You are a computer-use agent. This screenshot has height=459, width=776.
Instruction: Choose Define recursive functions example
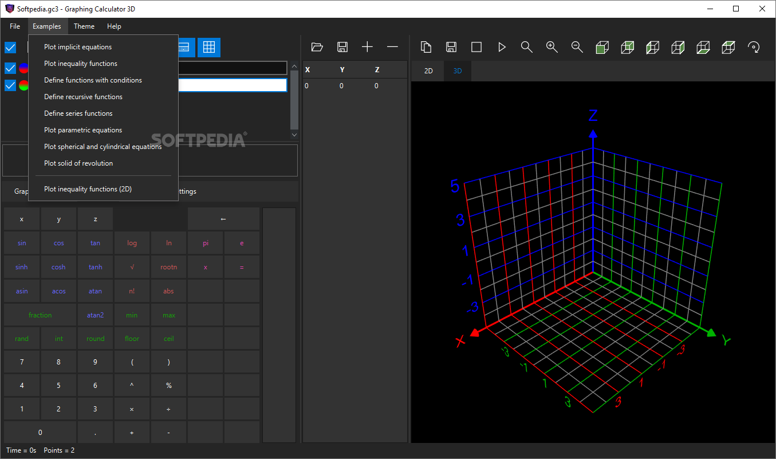pyautogui.click(x=103, y=97)
